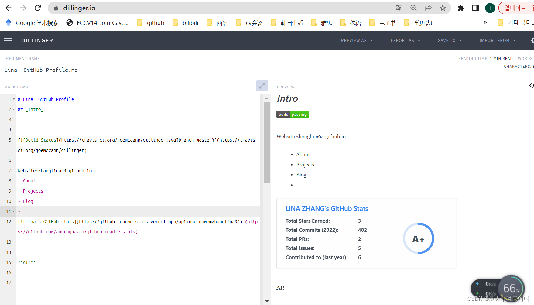This screenshot has height=305, width=534.
Task: Go back to the previous page
Action: tap(9, 8)
